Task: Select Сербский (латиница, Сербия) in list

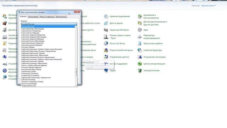Action: (x=48, y=62)
